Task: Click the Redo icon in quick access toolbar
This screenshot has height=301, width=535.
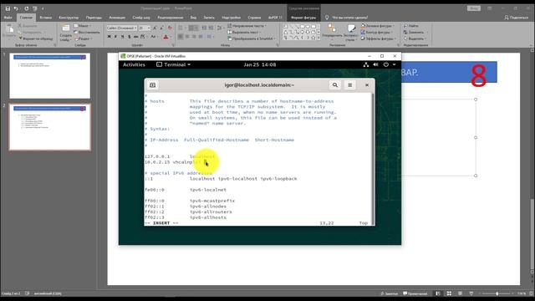Action: coord(26,8)
